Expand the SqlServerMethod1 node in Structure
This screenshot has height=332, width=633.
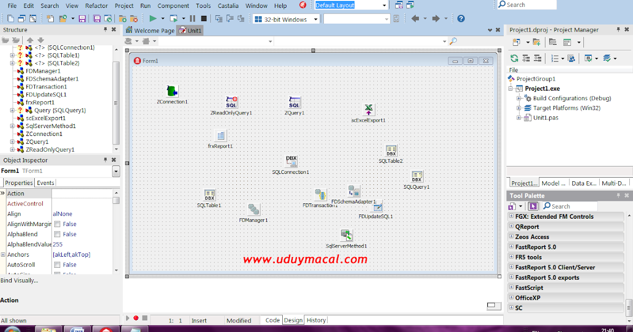point(12,126)
